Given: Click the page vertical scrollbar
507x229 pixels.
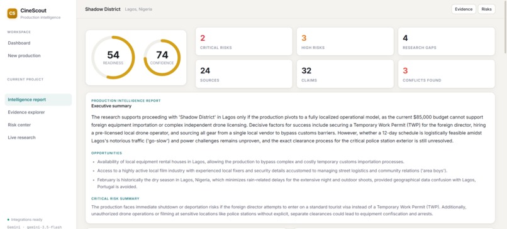Looking at the screenshot, I should 505,28.
